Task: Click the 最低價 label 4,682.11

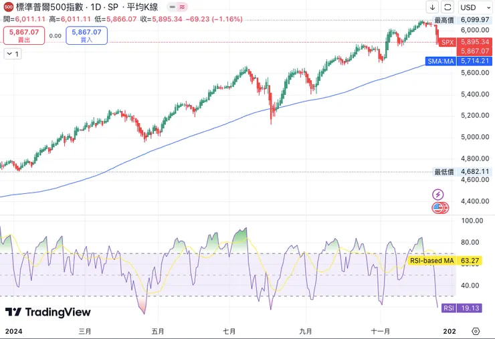Action: pos(462,172)
